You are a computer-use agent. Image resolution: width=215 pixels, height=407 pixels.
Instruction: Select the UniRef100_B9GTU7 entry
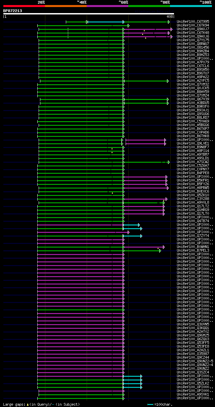click(193, 73)
